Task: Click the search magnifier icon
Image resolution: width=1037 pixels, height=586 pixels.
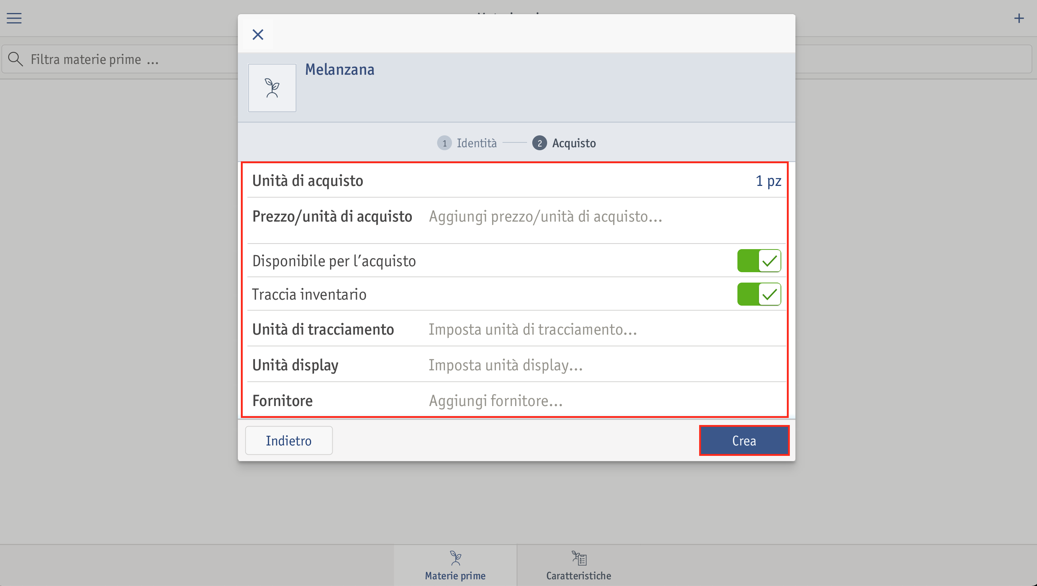Action: (15, 59)
